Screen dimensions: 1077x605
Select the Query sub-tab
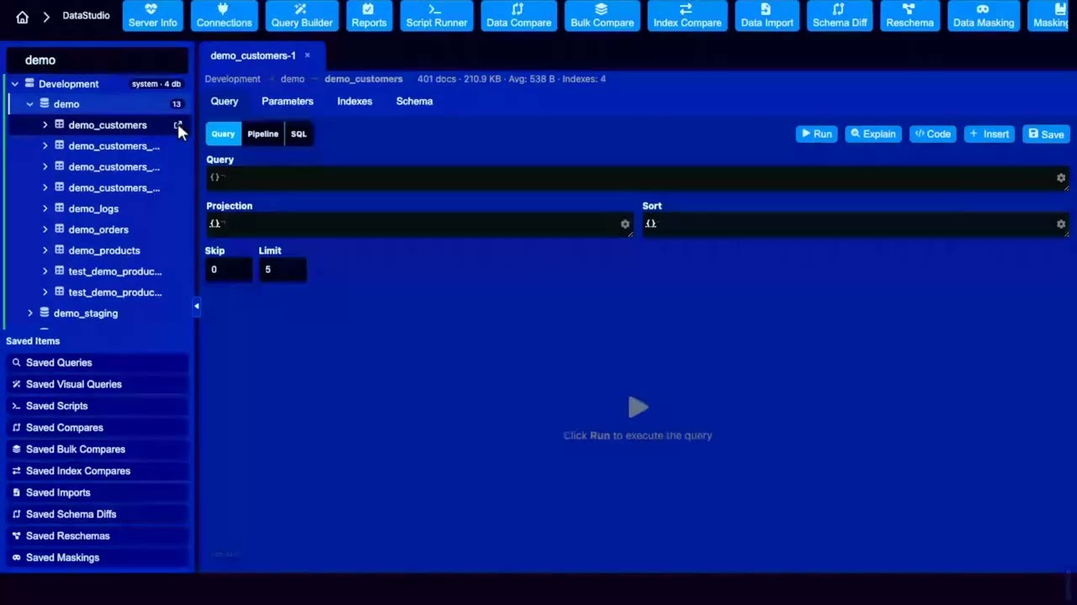(x=224, y=101)
